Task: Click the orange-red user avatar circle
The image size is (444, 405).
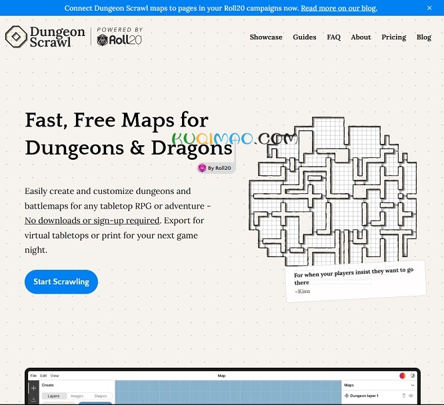Action: tap(403, 376)
